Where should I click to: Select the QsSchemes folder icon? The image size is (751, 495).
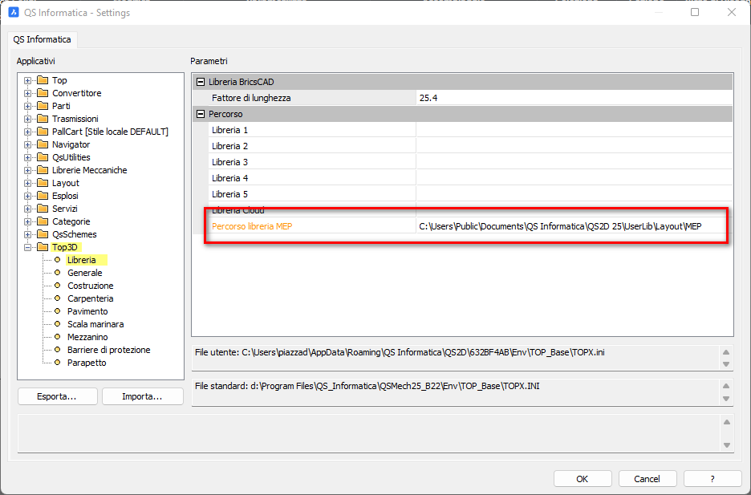[x=43, y=234]
